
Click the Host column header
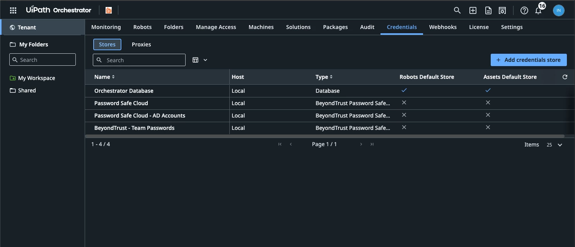click(238, 77)
